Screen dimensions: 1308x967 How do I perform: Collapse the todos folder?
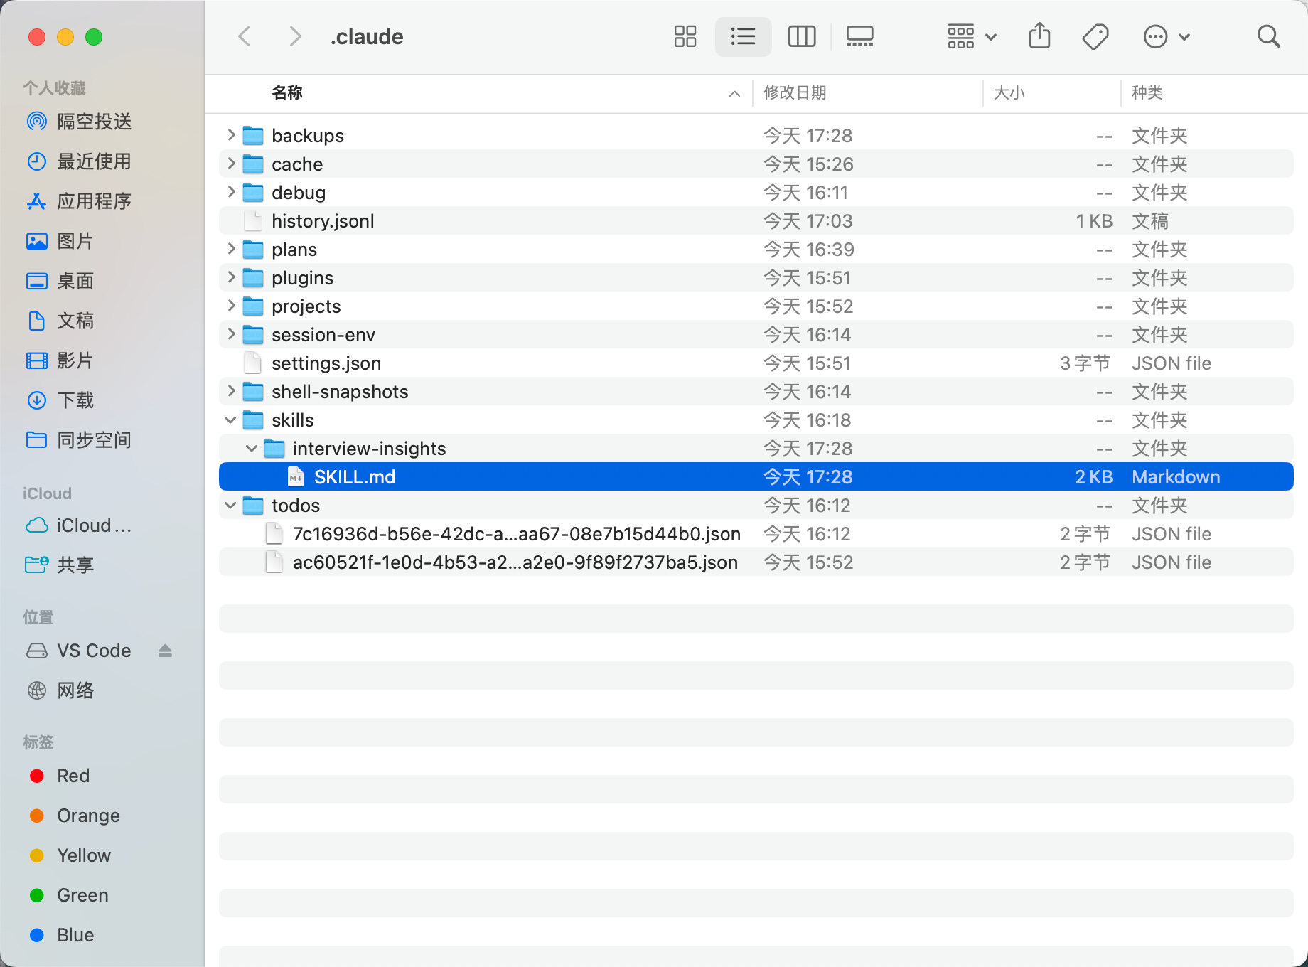coord(230,506)
